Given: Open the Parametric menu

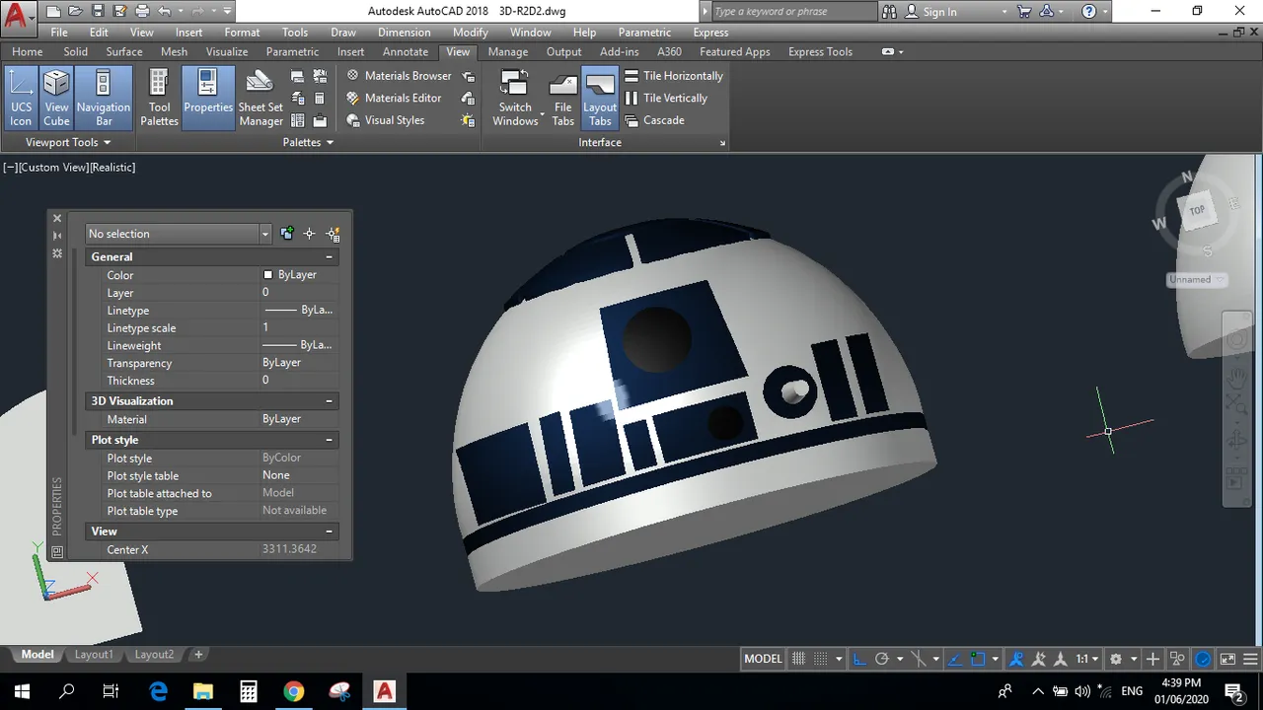Looking at the screenshot, I should pos(644,33).
